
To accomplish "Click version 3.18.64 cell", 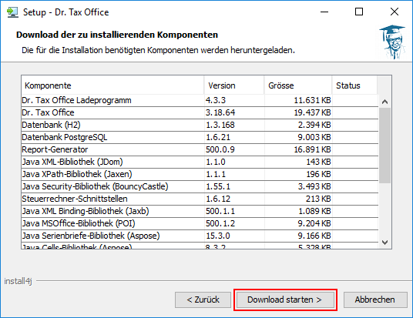I will [234, 112].
